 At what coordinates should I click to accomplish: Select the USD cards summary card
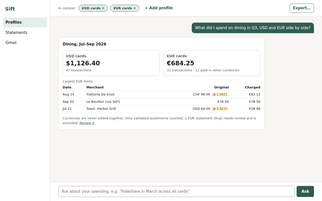(111, 63)
